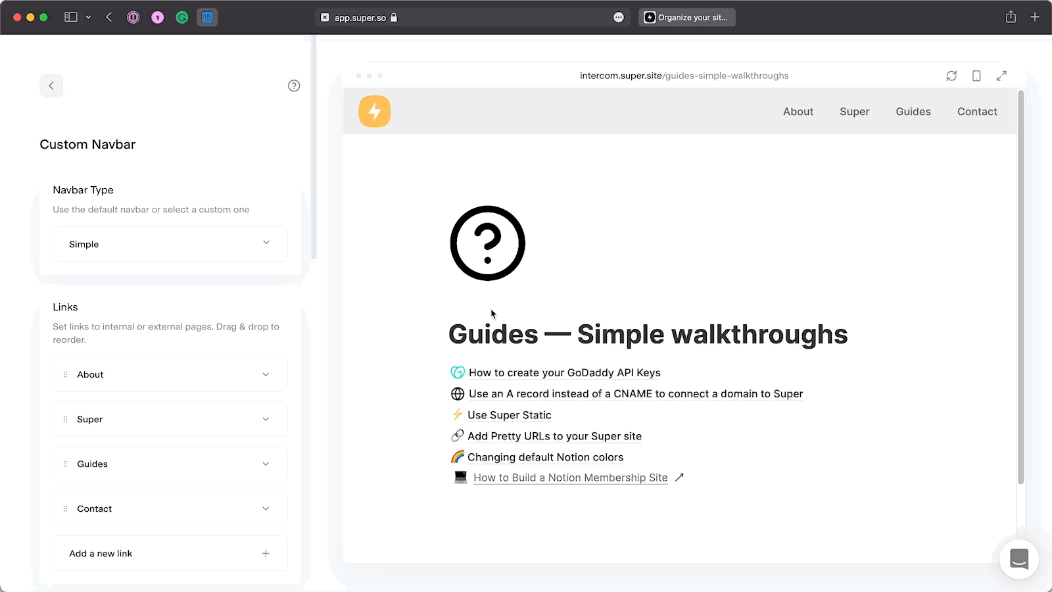This screenshot has height=592, width=1052.
Task: Reload the site preview
Action: click(x=951, y=76)
